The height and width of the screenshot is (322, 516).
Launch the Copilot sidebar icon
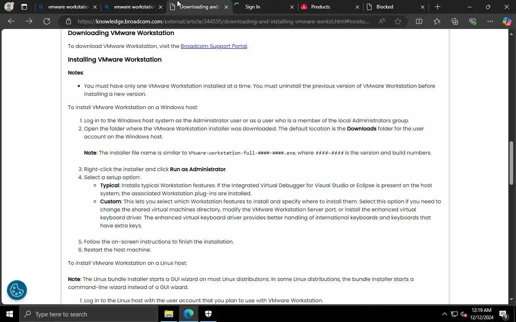pos(507,21)
